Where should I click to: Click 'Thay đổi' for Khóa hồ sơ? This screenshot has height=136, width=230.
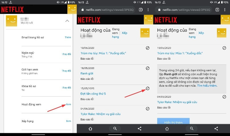pos(67,88)
